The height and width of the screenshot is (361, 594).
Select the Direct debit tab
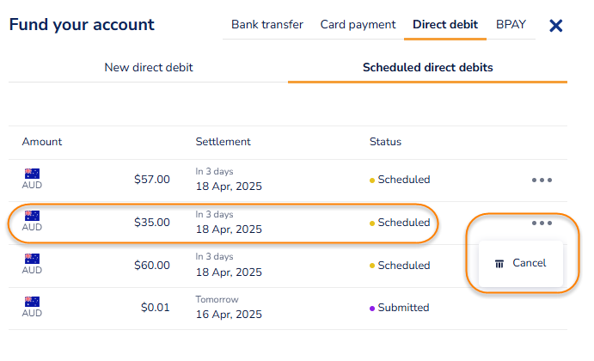(445, 25)
